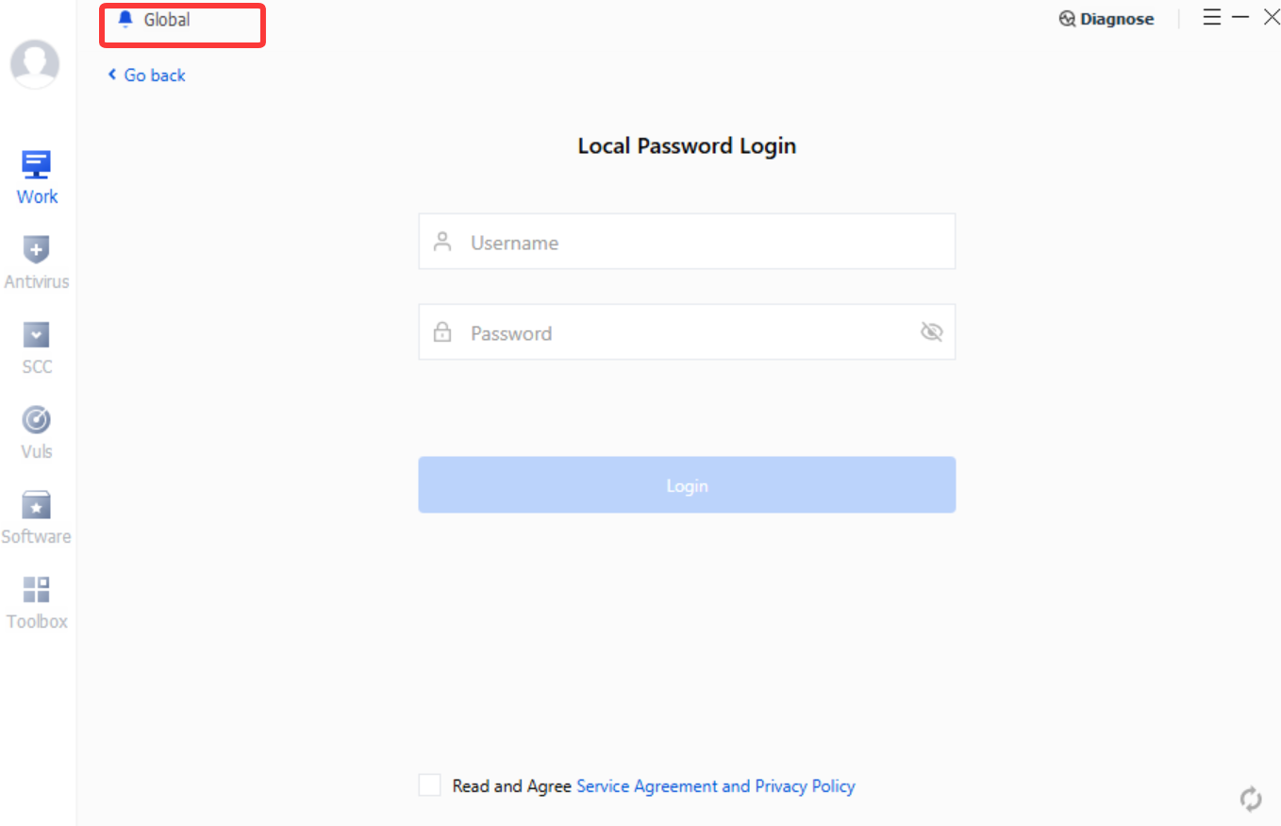Minimize the application window
The height and width of the screenshot is (826, 1281).
tap(1241, 17)
